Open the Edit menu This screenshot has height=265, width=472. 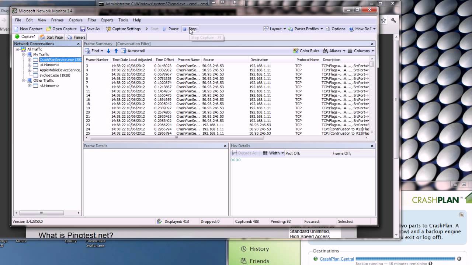[29, 20]
